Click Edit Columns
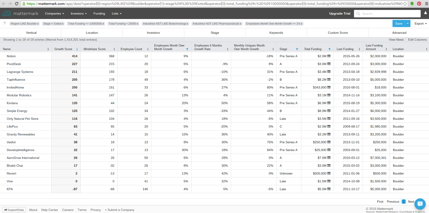The width and height of the screenshot is (429, 213). pyautogui.click(x=417, y=40)
